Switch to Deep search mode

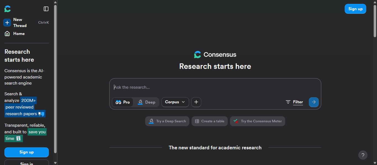tap(146, 102)
